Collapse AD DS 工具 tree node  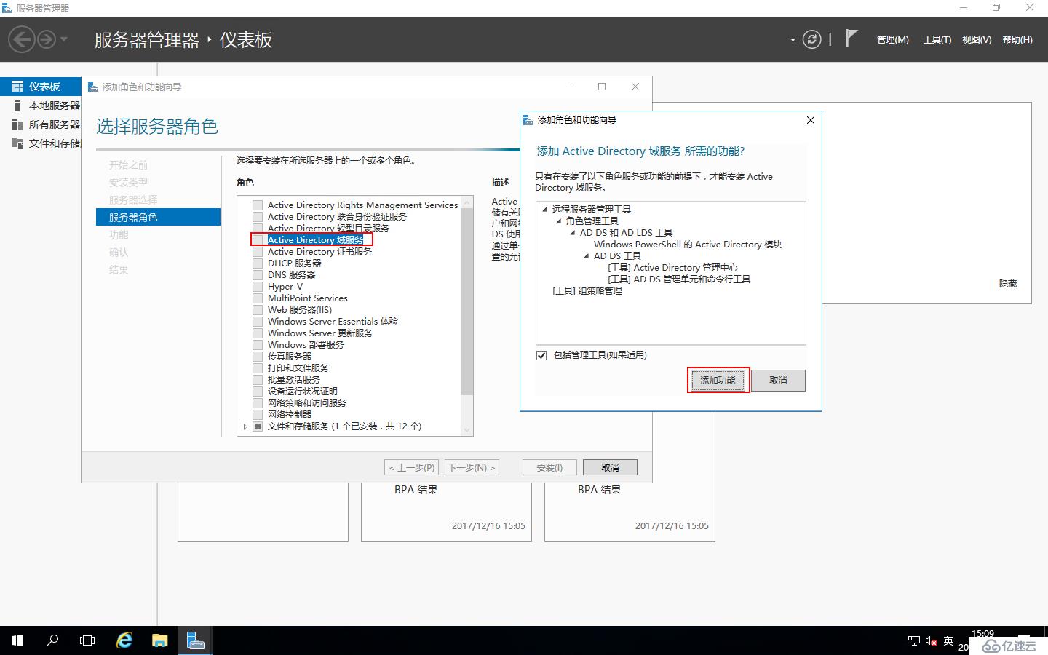click(587, 255)
